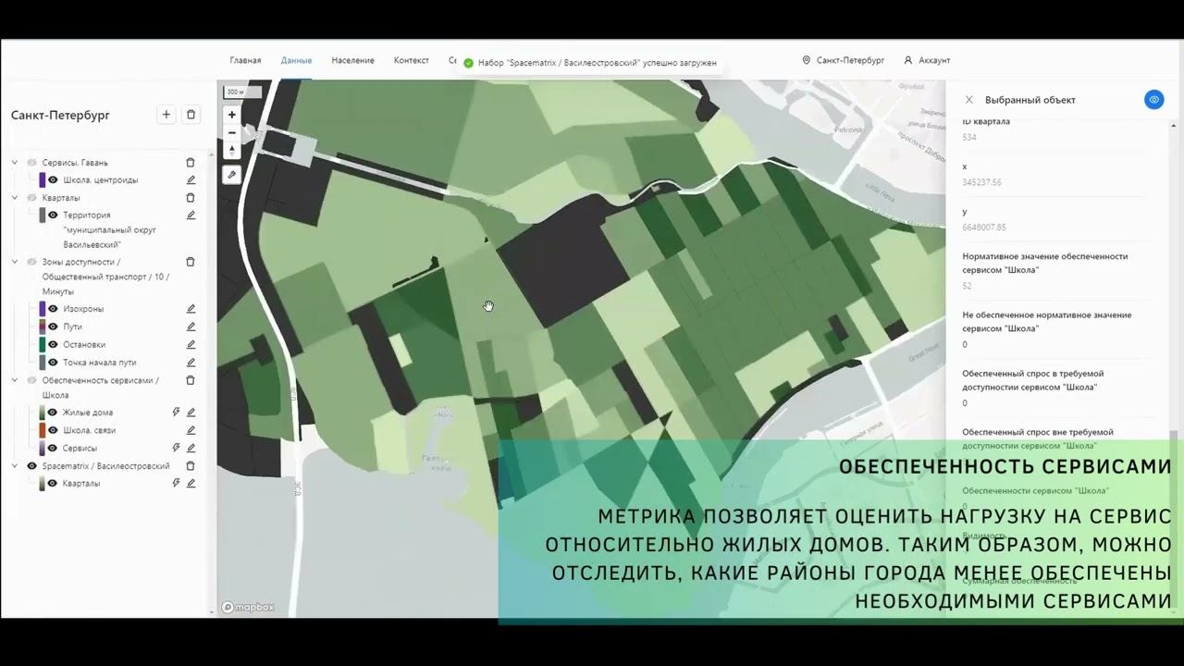Delete all via trash icon beside Санкт-Петербург title

coord(191,115)
